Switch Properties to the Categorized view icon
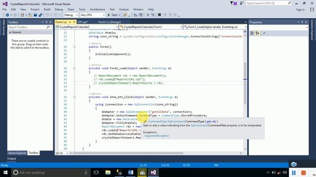Viewport: 316px width, 177px height. (252, 33)
